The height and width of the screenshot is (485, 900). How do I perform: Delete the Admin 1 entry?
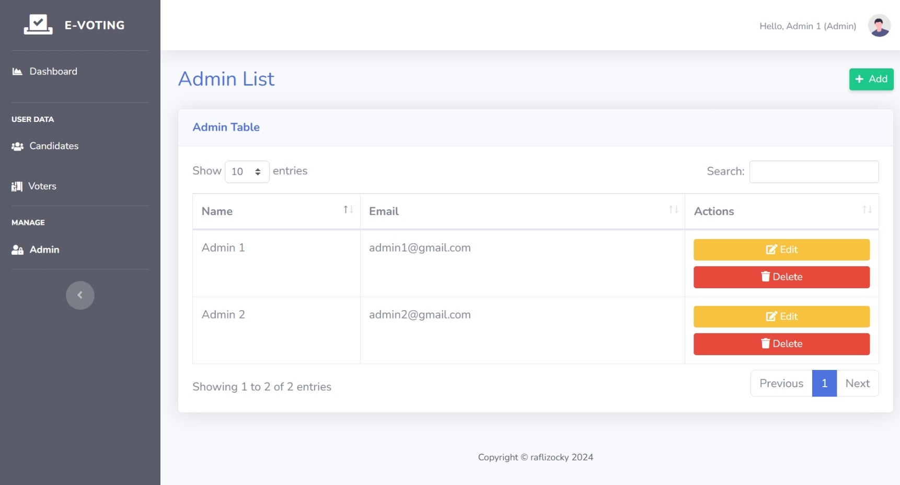(781, 277)
